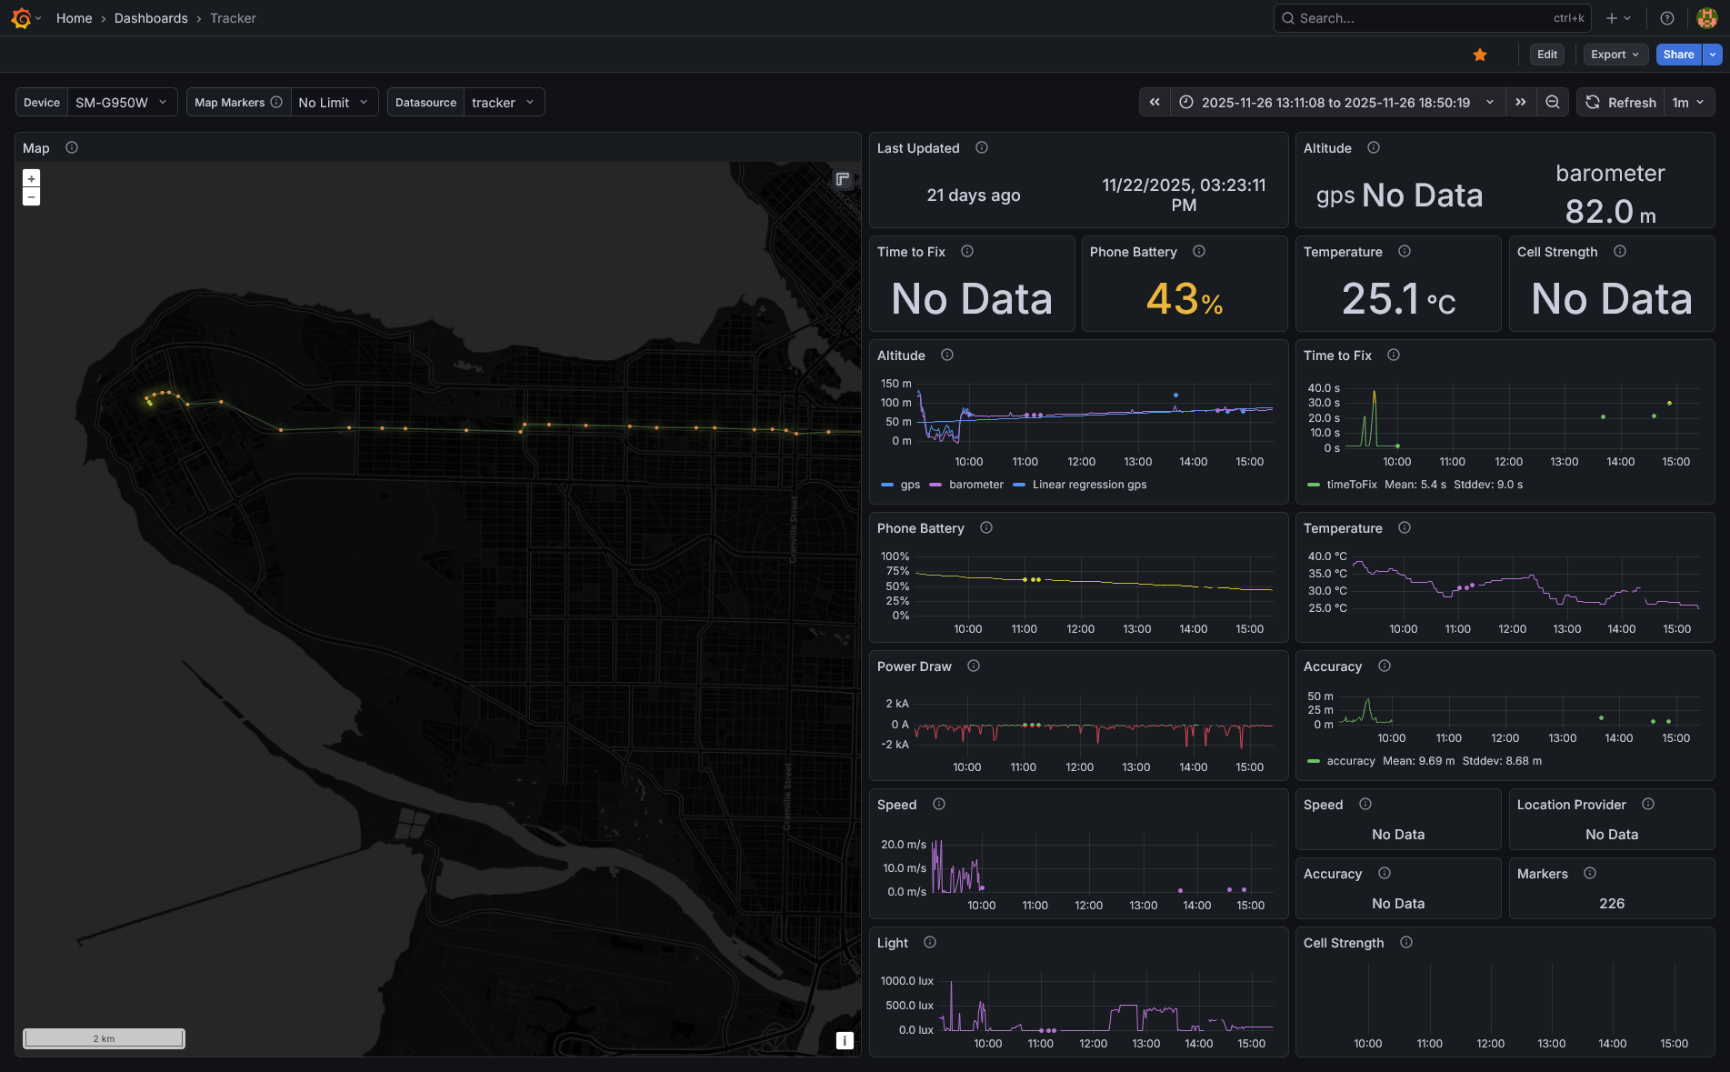Open the 1m refresh interval dropdown
This screenshot has width=1730, height=1072.
(x=1688, y=102)
